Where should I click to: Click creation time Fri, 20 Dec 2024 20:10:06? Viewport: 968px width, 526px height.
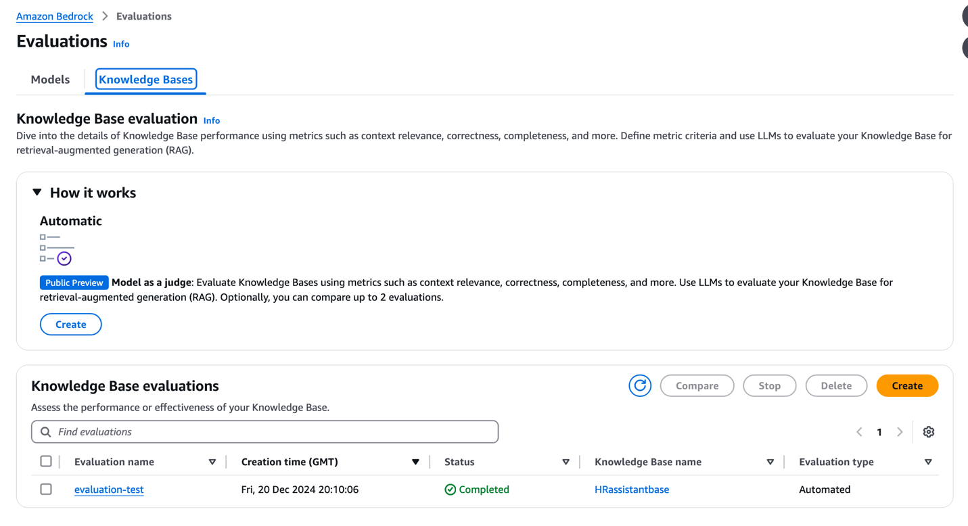pyautogui.click(x=300, y=489)
